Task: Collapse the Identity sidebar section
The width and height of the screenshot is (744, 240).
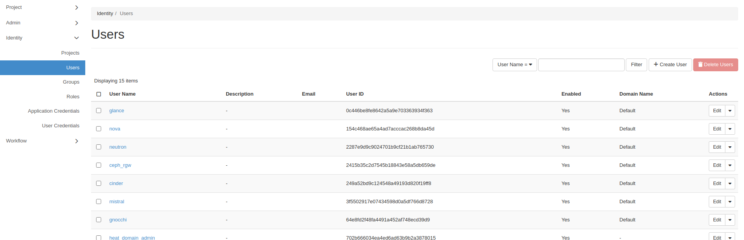Action: (43, 38)
